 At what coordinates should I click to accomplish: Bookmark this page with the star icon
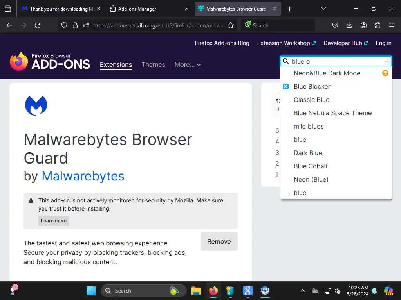click(231, 25)
